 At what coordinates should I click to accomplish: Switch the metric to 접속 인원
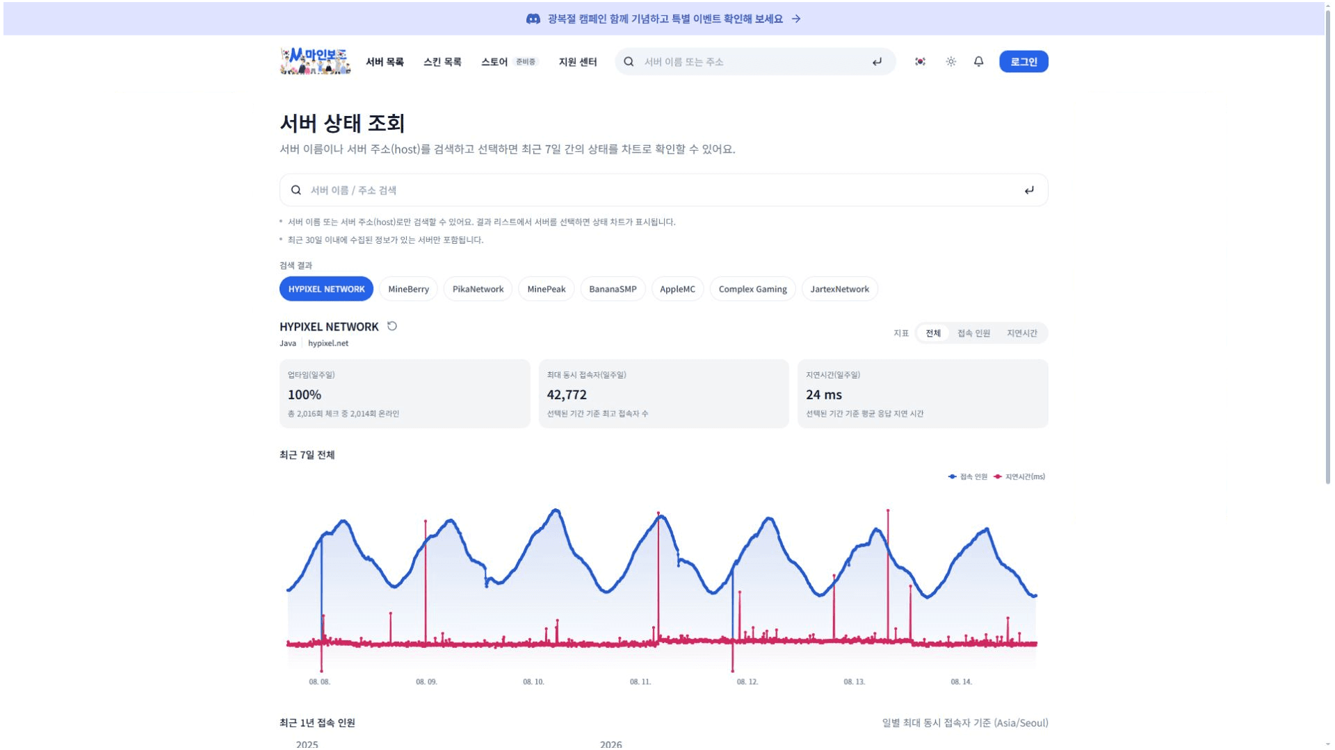973,333
